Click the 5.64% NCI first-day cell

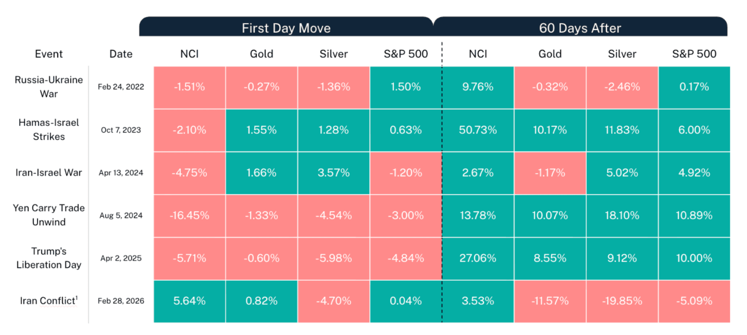click(x=190, y=301)
